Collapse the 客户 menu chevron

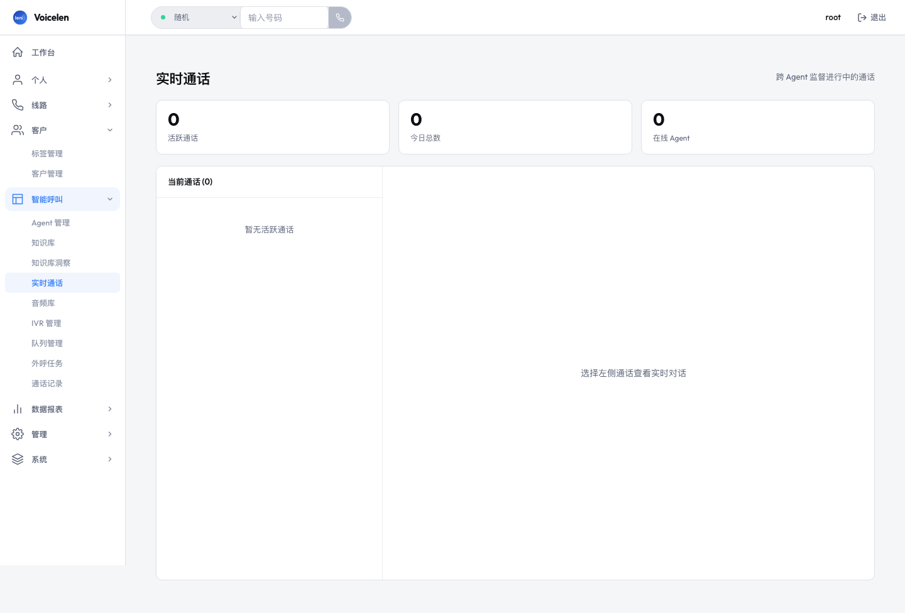(110, 130)
